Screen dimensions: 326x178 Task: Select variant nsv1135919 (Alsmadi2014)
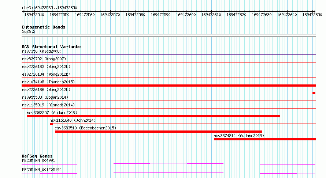[x=48, y=105]
